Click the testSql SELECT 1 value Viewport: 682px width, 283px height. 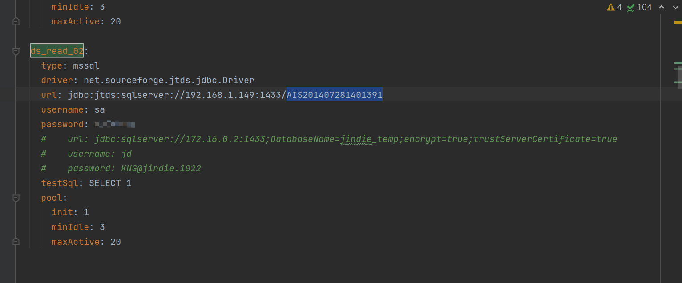click(110, 183)
